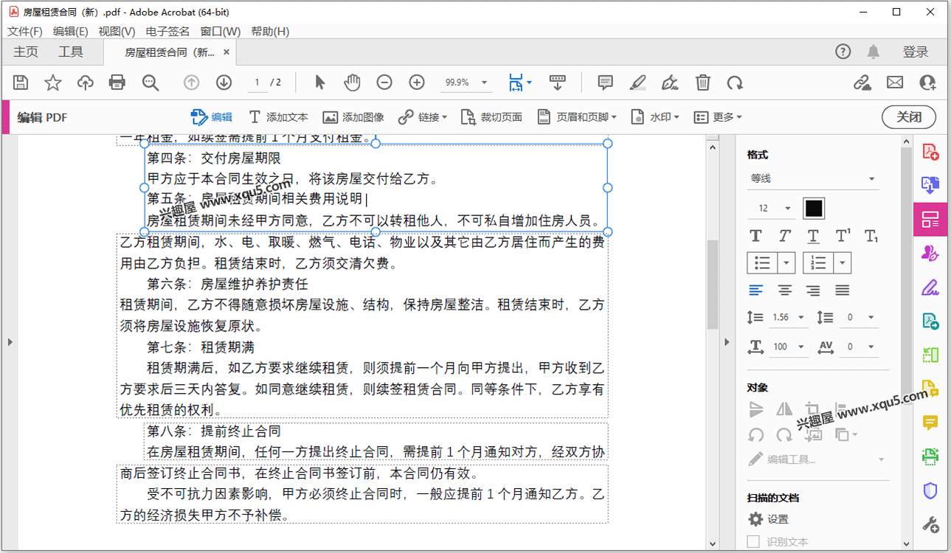Close the 房屋租赁合同 document tab
This screenshot has width=951, height=553.
point(226,52)
